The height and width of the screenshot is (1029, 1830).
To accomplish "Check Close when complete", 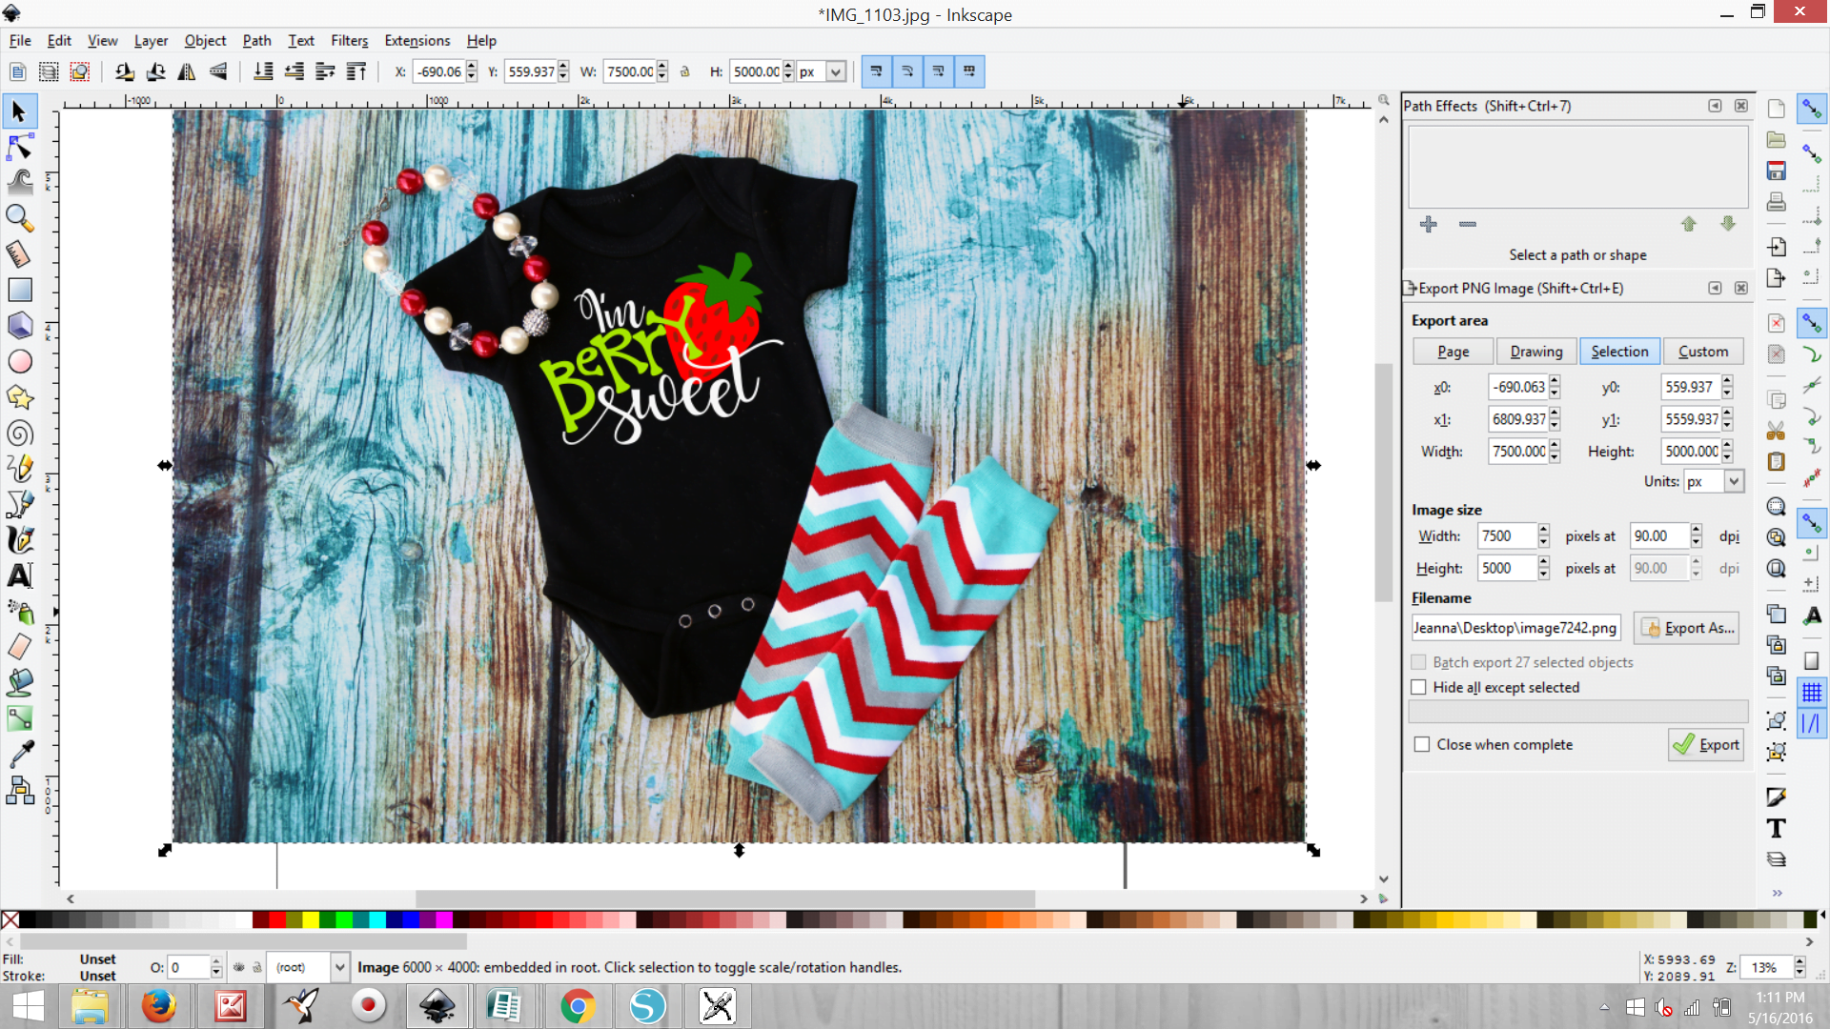I will coord(1423,744).
